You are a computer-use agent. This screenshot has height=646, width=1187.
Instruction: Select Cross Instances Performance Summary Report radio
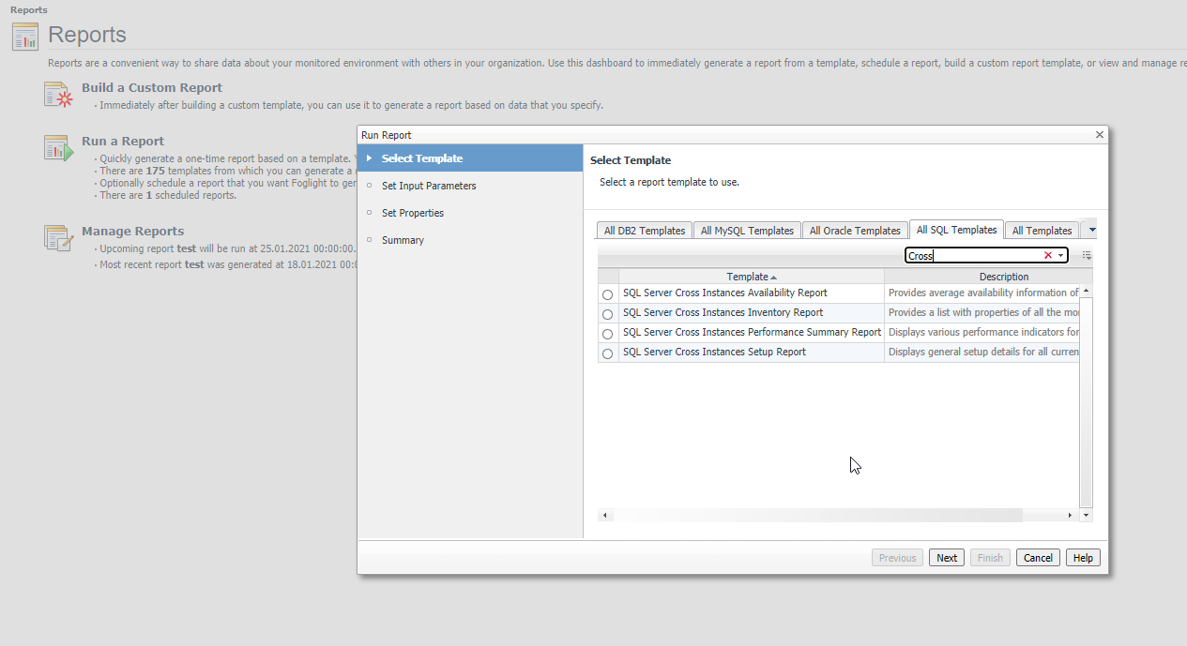[x=607, y=334]
